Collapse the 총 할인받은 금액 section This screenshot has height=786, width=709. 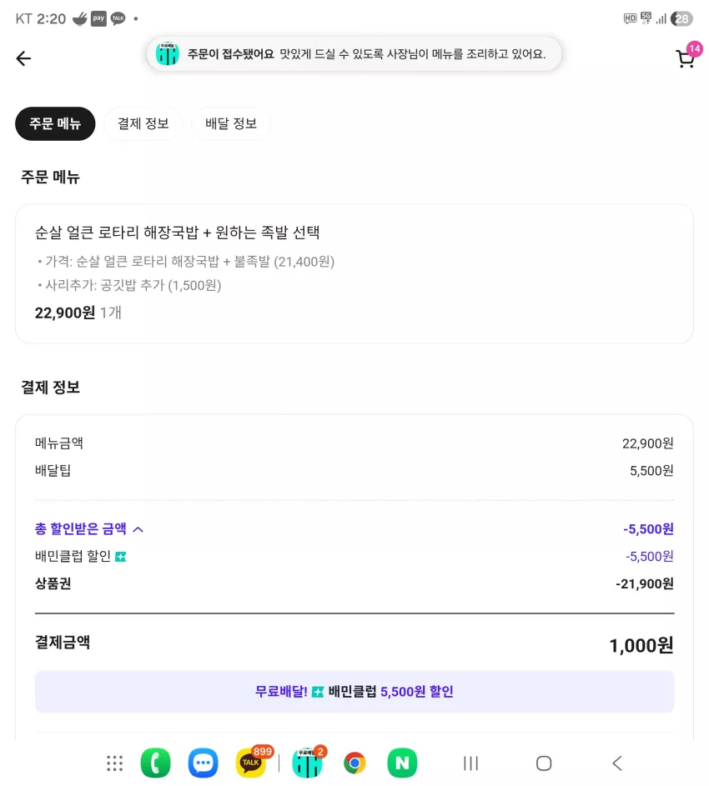coord(138,529)
